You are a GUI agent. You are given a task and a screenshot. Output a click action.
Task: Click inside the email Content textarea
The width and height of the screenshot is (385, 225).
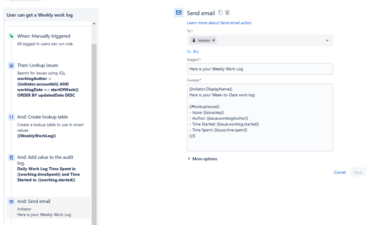[x=260, y=115]
